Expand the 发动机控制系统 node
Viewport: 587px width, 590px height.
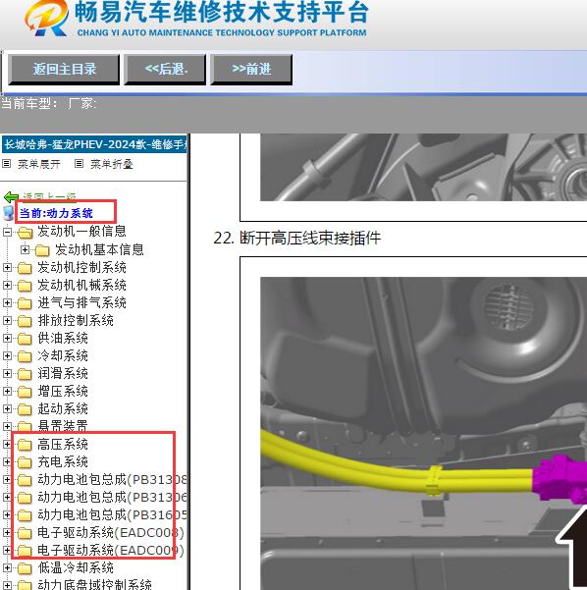tap(7, 268)
